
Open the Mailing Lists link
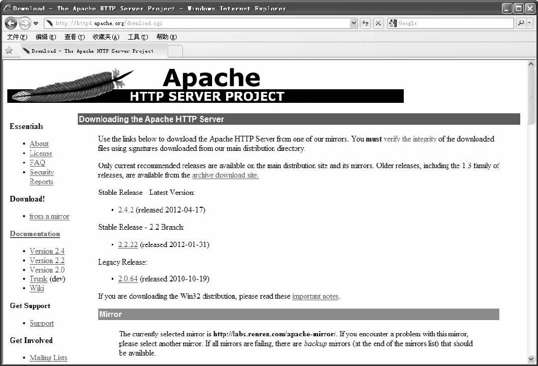click(x=49, y=358)
